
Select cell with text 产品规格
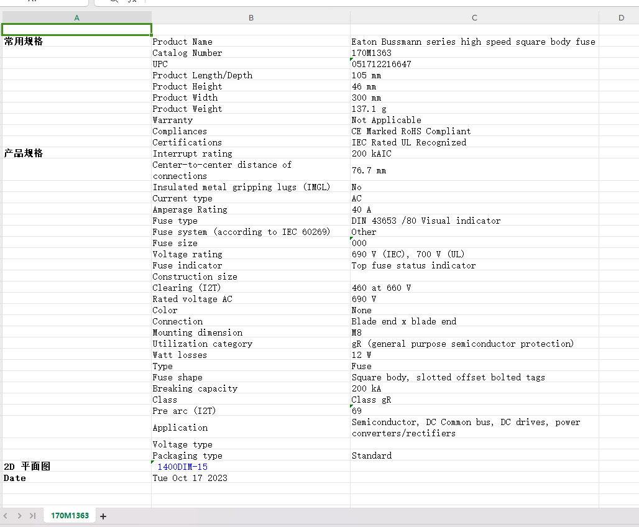coord(76,153)
